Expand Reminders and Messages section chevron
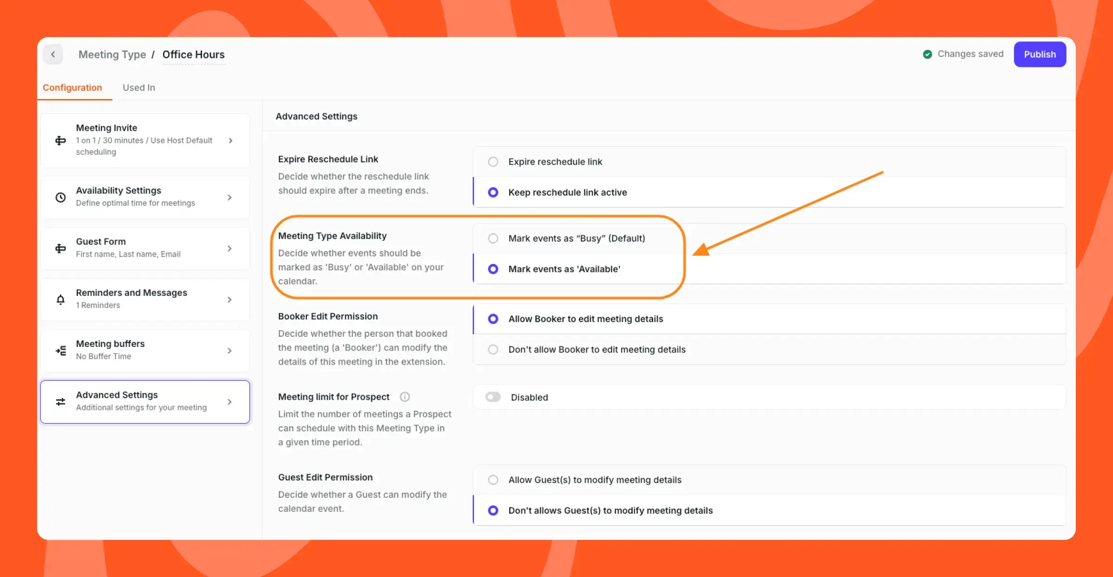 point(229,300)
